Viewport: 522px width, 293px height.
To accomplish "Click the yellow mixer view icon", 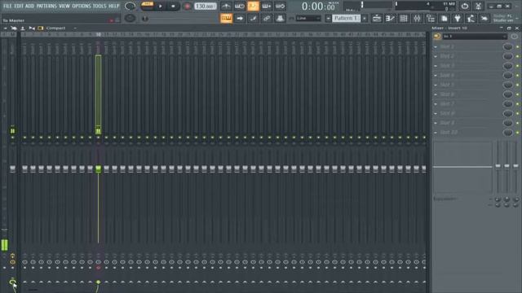I will pyautogui.click(x=41, y=28).
